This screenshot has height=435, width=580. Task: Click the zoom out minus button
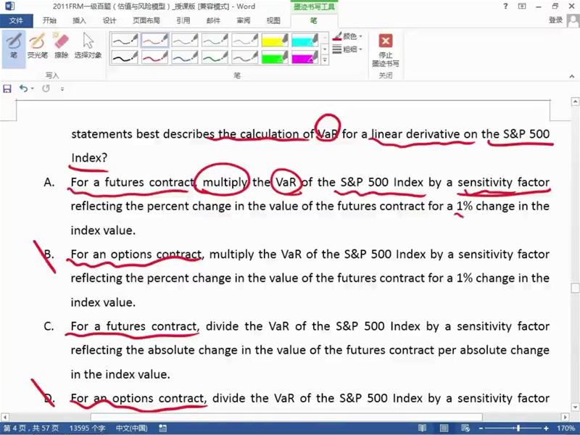(x=479, y=428)
